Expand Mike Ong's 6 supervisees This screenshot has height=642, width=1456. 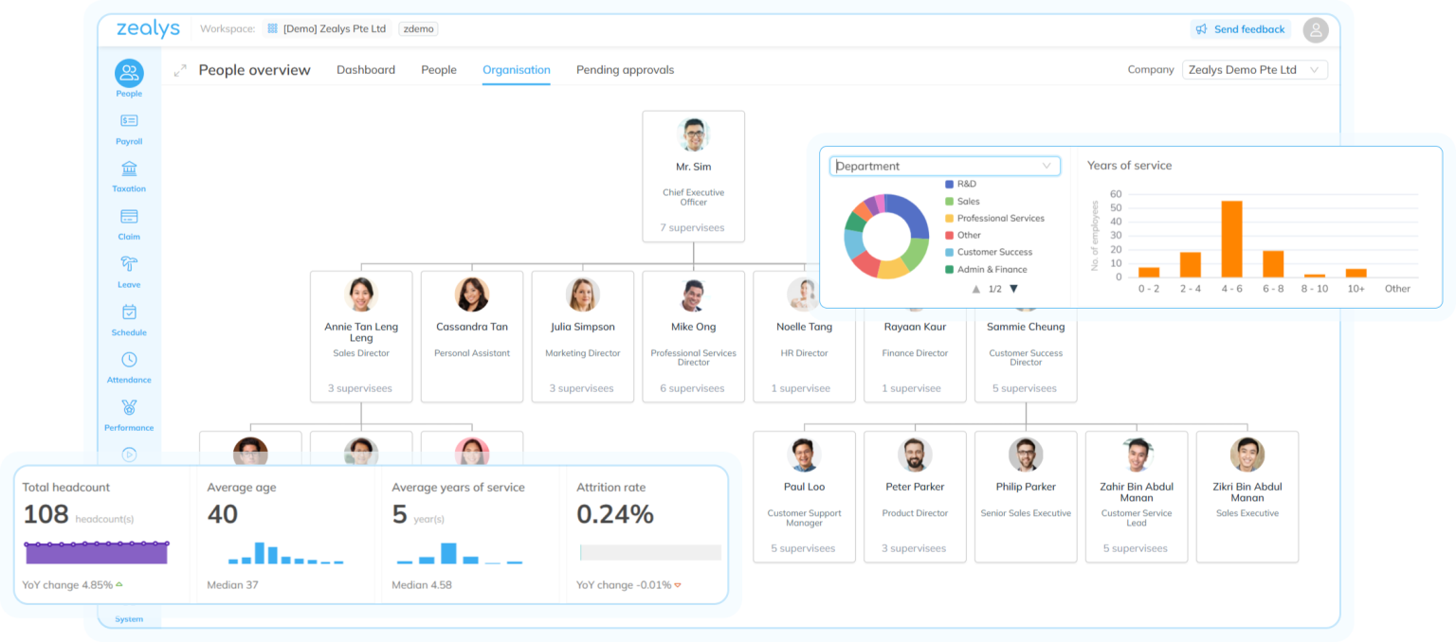[693, 388]
